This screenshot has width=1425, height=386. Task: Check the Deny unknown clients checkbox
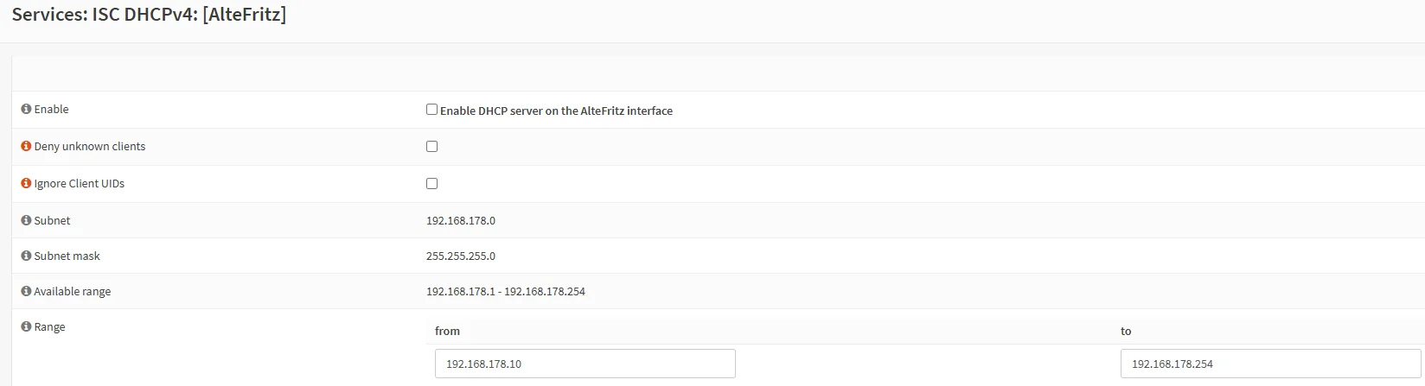tap(431, 147)
